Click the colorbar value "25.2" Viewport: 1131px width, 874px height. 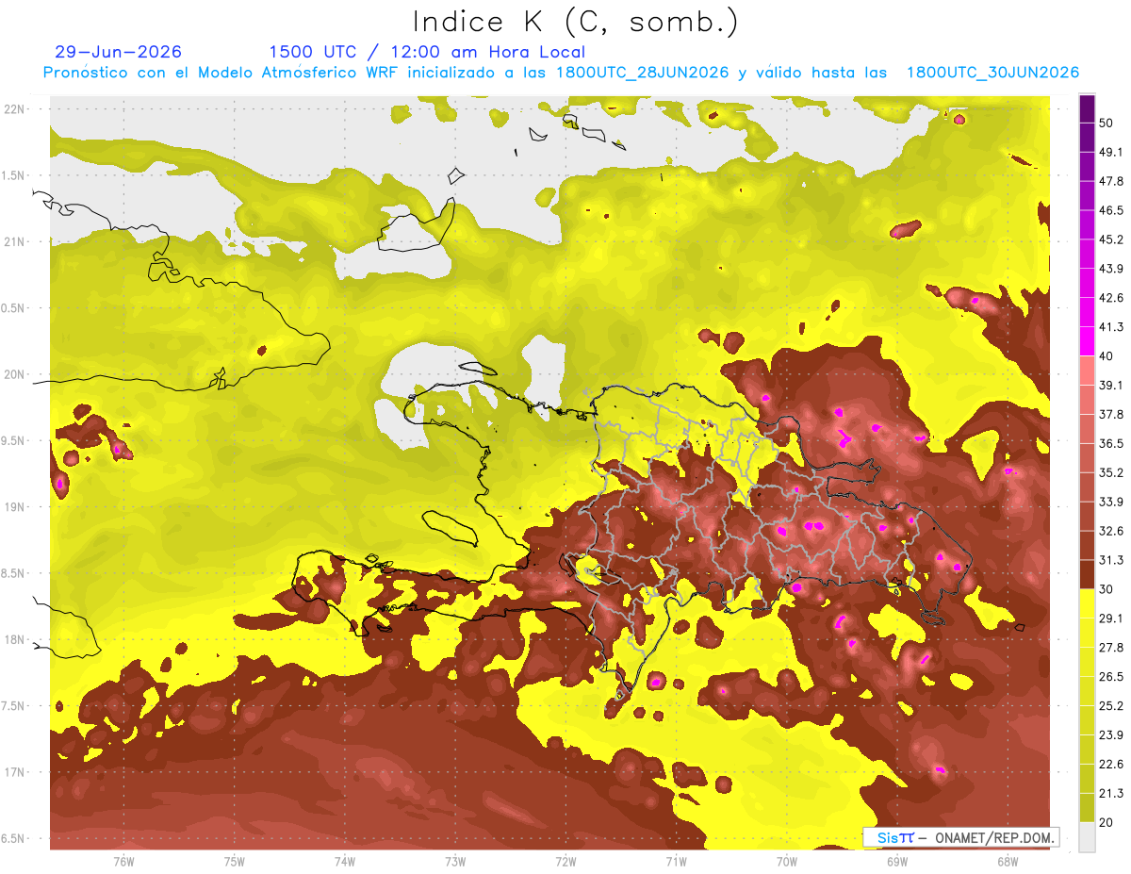(x=1110, y=706)
